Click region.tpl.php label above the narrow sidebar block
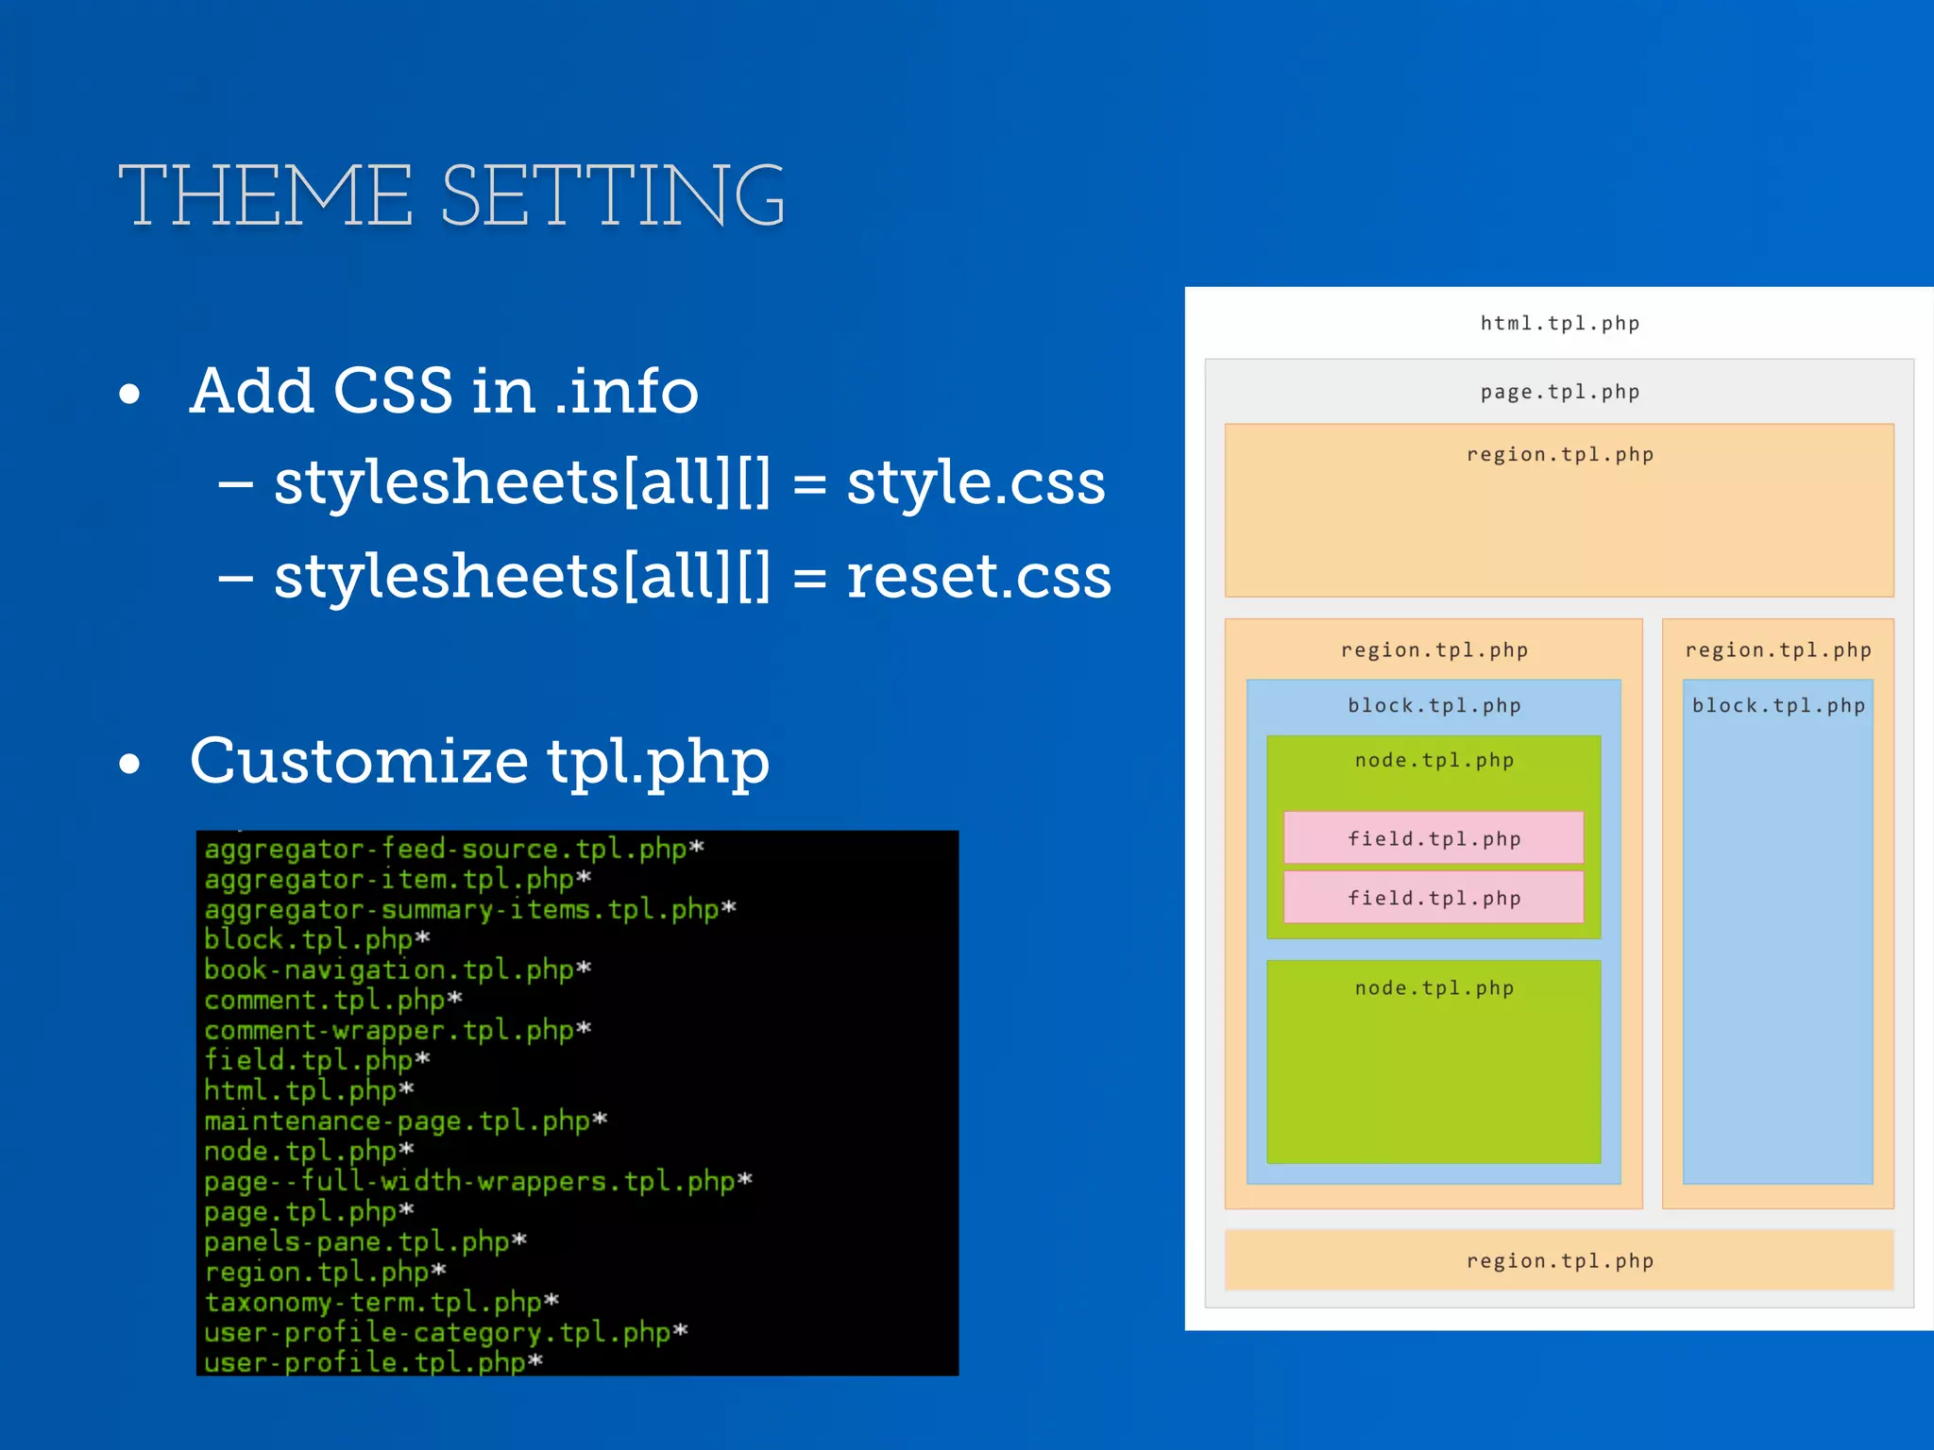 (1778, 650)
